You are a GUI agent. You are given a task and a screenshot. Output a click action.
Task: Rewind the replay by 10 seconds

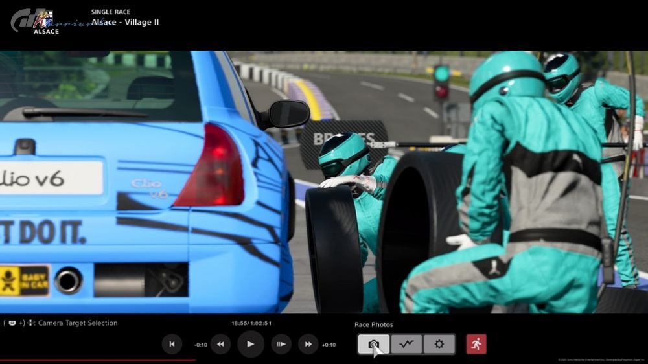(x=221, y=344)
